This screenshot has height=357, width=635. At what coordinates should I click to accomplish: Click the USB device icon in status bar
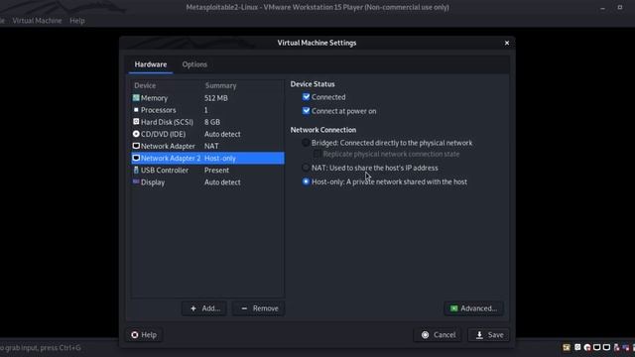click(x=617, y=347)
